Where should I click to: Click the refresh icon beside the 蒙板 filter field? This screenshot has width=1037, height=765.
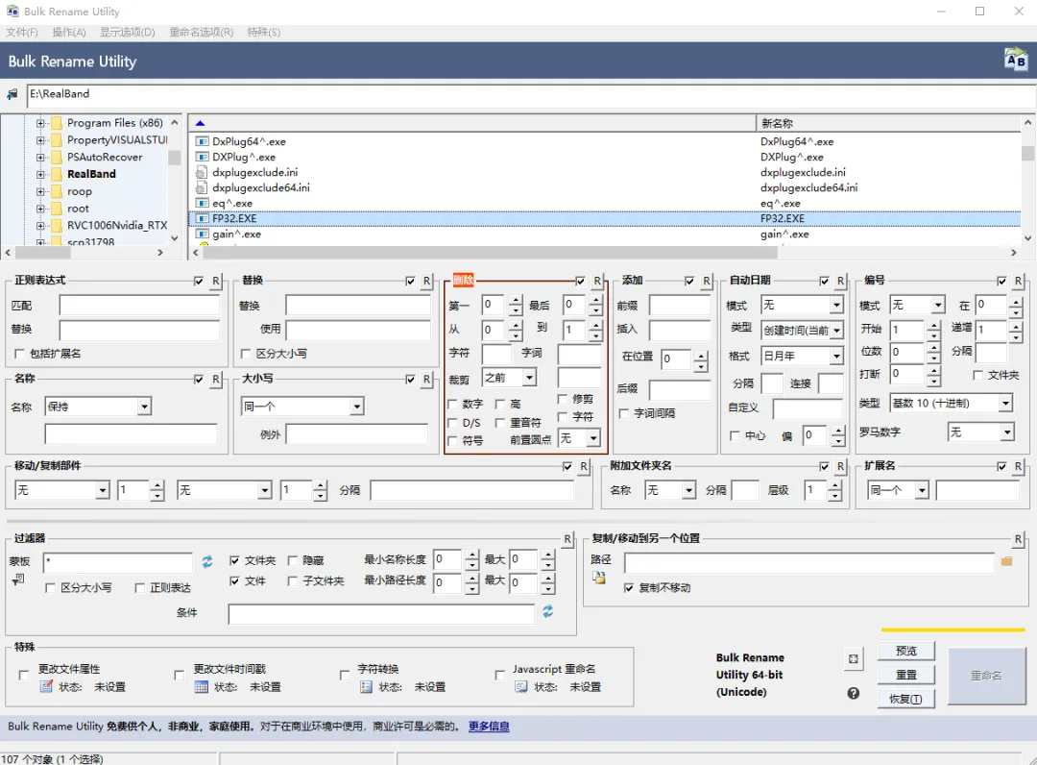click(x=207, y=561)
